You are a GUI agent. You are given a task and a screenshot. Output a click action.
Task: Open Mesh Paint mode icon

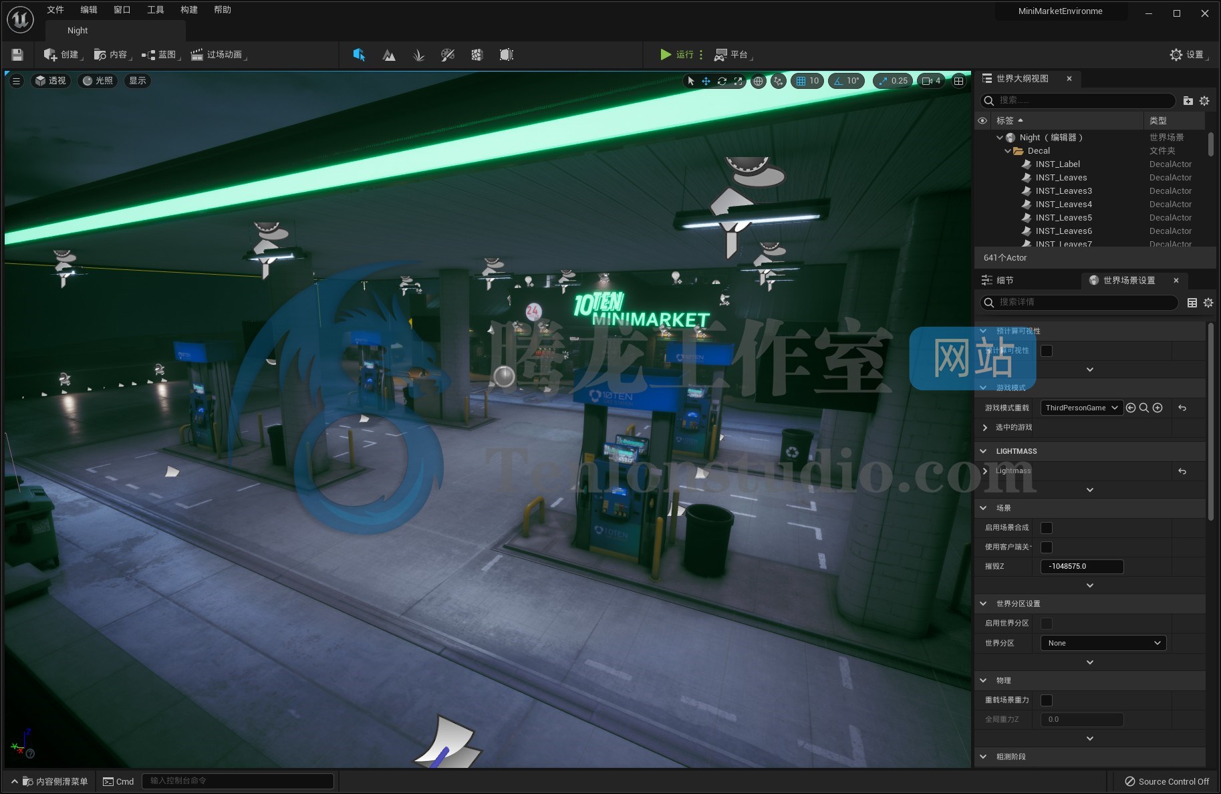coord(448,55)
